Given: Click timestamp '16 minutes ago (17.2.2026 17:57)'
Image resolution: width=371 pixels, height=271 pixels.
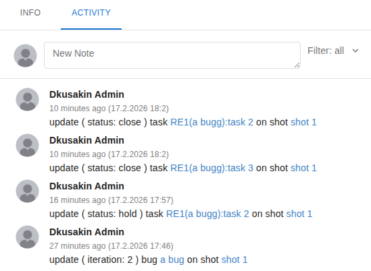Looking at the screenshot, I should click(112, 200).
